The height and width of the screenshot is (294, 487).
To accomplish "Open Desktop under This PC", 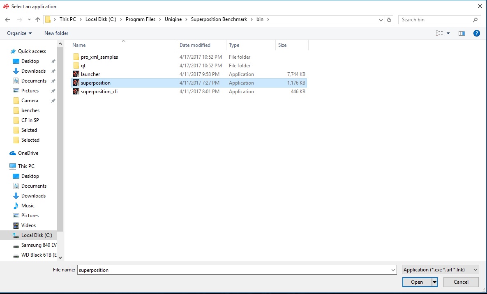I will point(30,176).
